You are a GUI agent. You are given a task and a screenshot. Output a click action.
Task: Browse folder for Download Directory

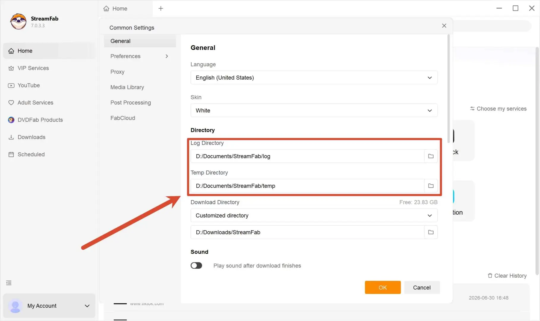pyautogui.click(x=431, y=232)
